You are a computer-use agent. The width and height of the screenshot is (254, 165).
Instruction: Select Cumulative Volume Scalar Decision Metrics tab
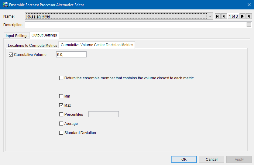click(x=97, y=45)
